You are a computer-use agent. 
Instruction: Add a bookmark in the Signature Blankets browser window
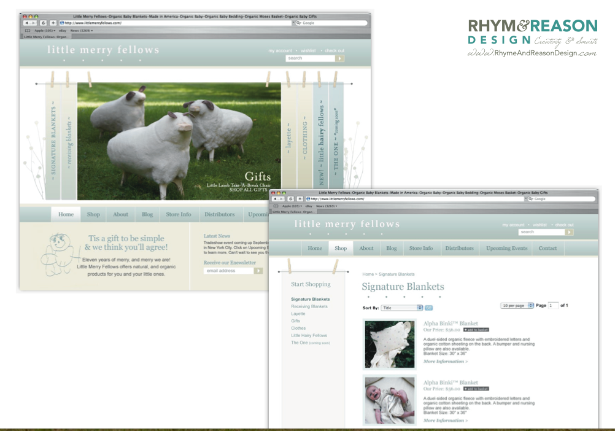300,199
